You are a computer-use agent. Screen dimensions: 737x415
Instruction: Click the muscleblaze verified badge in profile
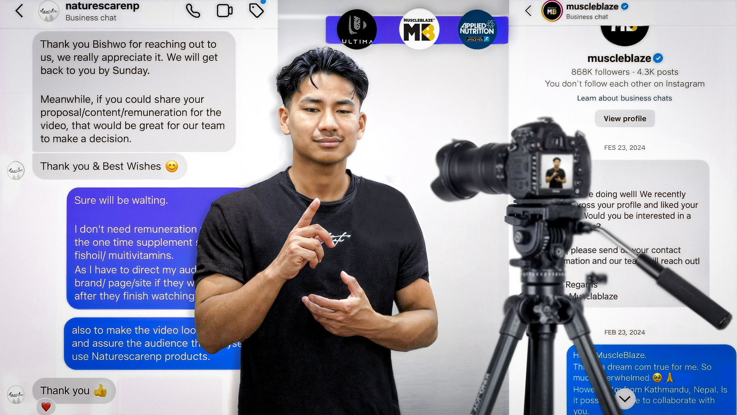click(658, 58)
